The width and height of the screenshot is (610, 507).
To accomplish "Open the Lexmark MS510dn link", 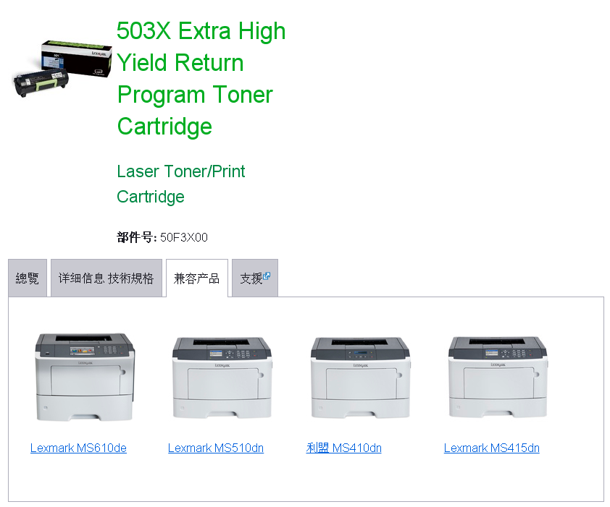I will point(216,448).
